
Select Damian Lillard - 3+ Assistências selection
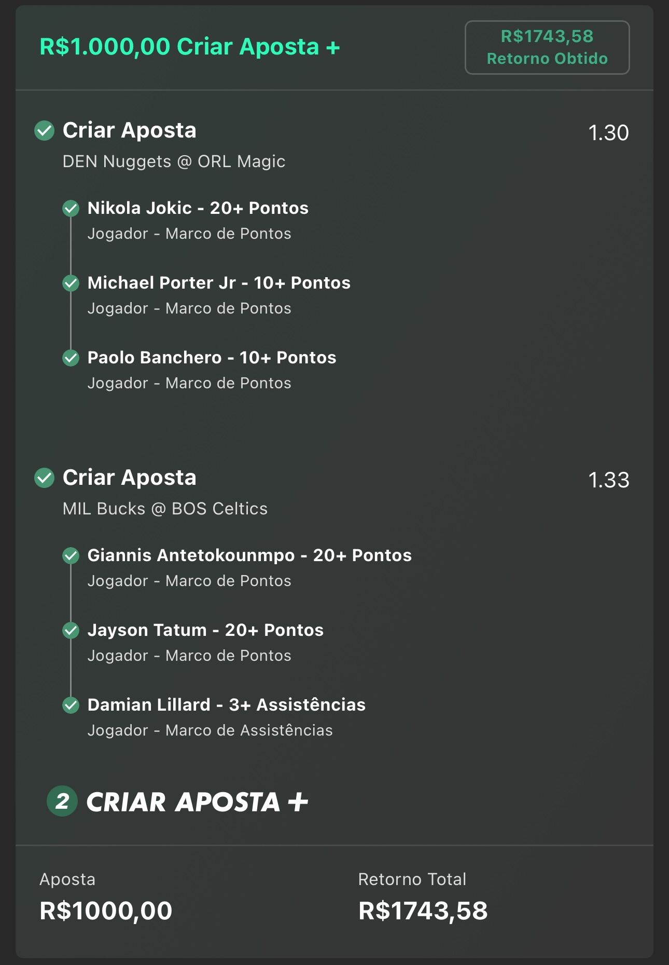(227, 705)
